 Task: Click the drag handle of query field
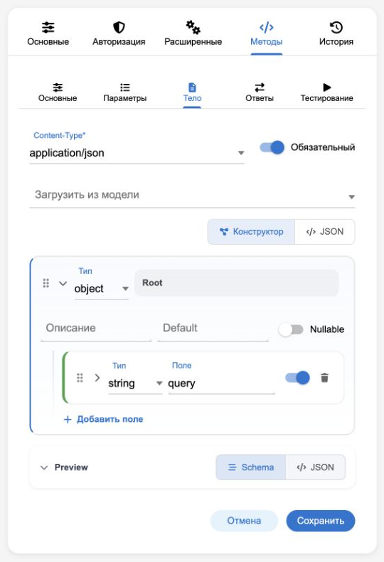coord(80,378)
